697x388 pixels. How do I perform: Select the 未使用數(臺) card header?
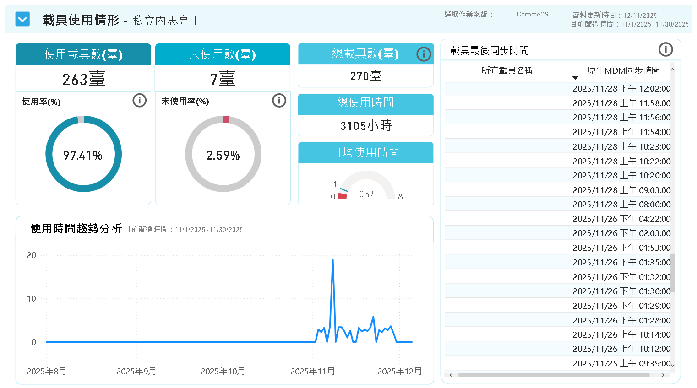click(x=223, y=54)
